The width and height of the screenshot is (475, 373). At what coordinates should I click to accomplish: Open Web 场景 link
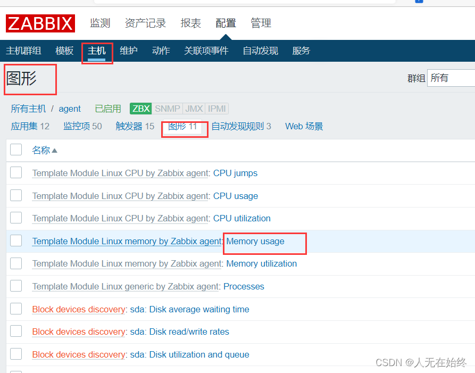tap(304, 126)
